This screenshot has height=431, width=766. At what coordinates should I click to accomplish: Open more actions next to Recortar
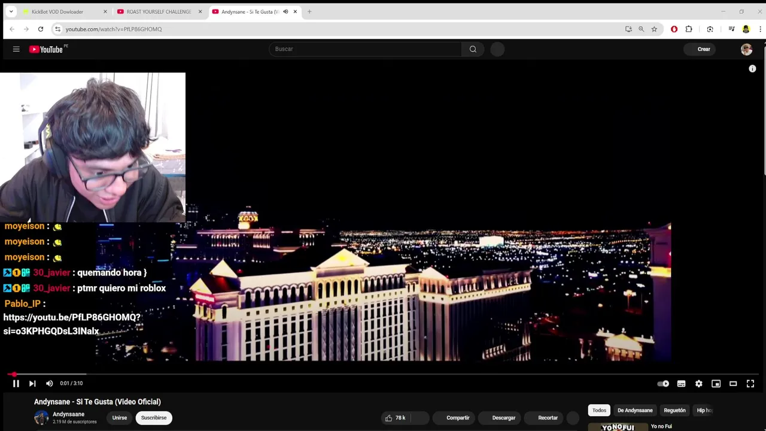(573, 418)
